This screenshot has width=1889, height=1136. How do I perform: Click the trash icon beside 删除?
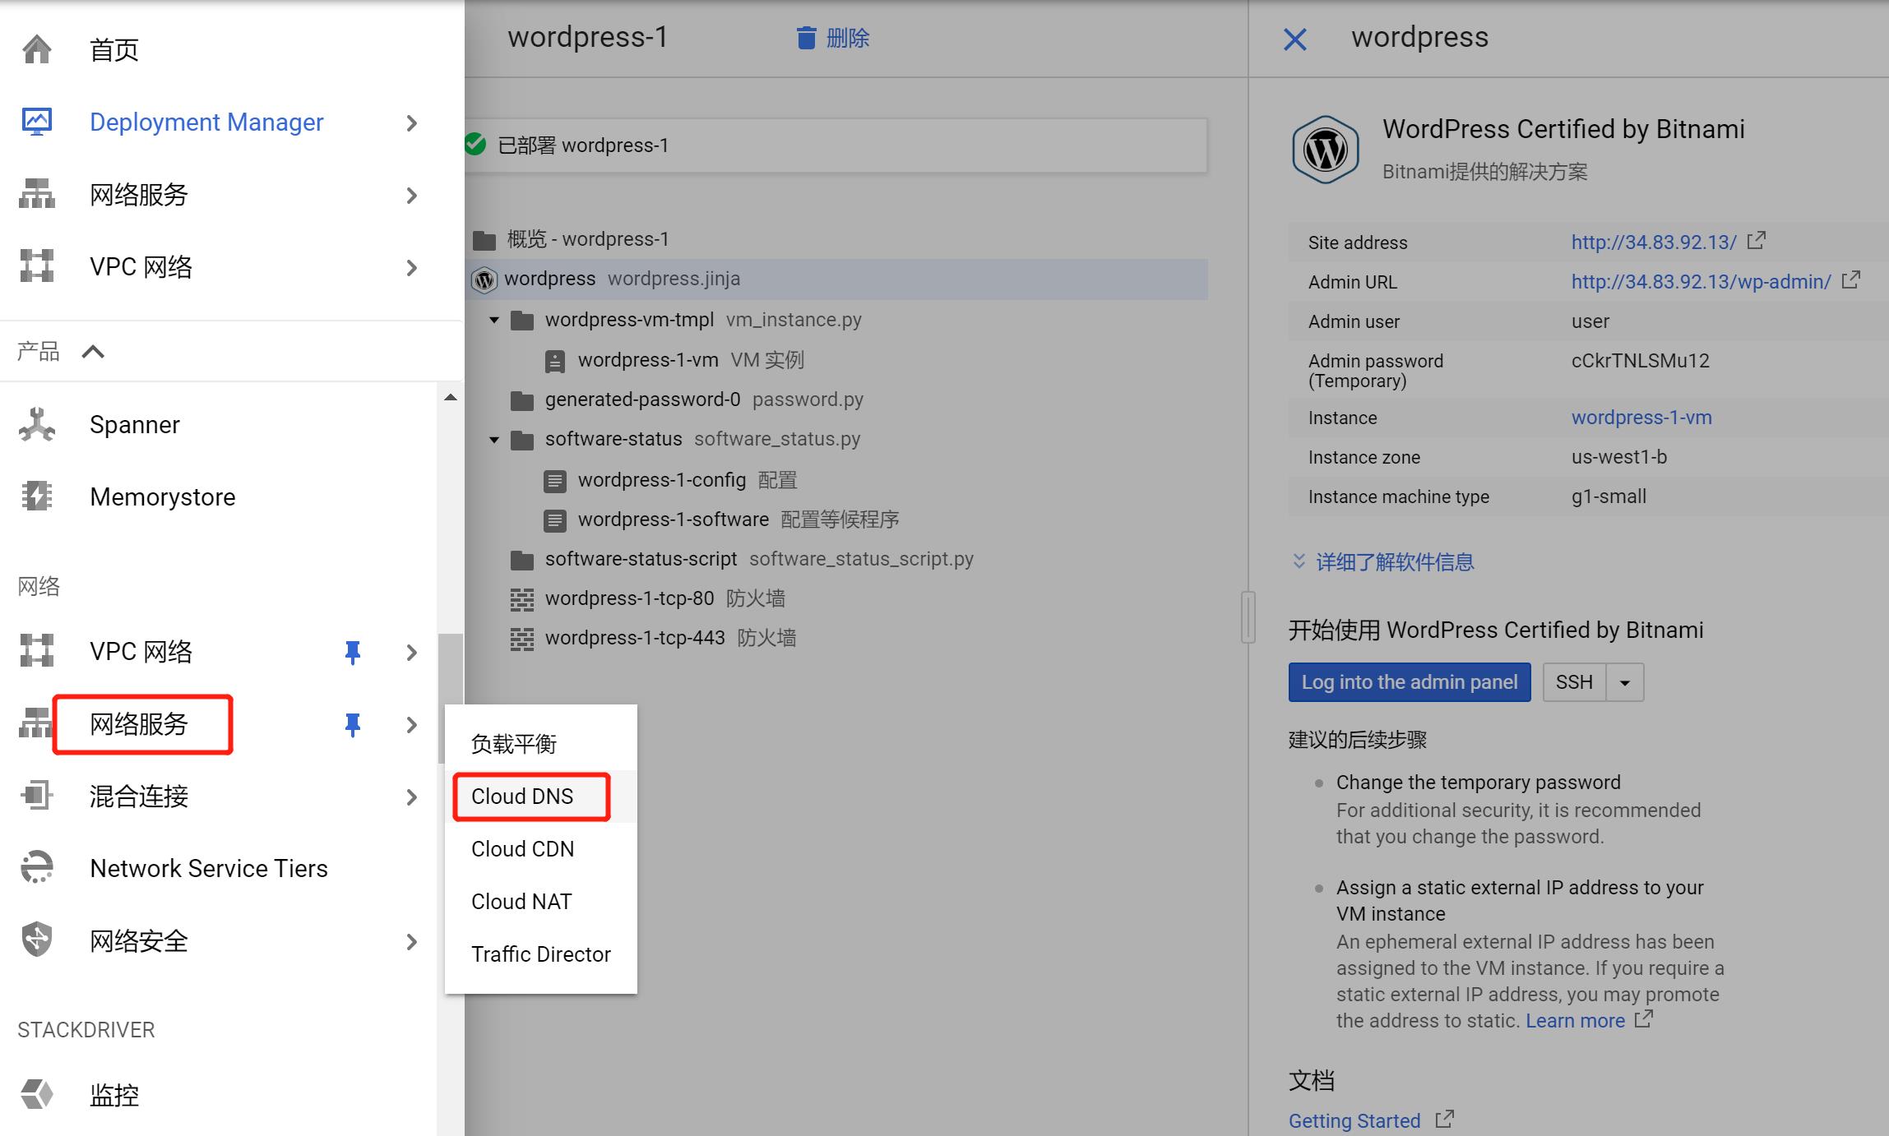click(806, 38)
